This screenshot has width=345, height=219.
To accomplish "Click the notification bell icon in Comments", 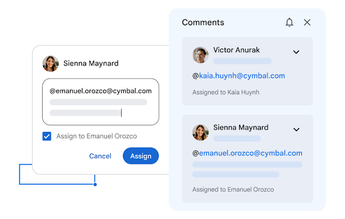I will (289, 22).
